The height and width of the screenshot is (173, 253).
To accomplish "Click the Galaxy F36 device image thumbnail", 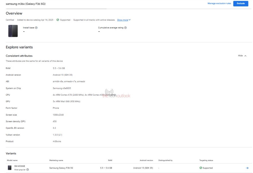I will (13, 31).
